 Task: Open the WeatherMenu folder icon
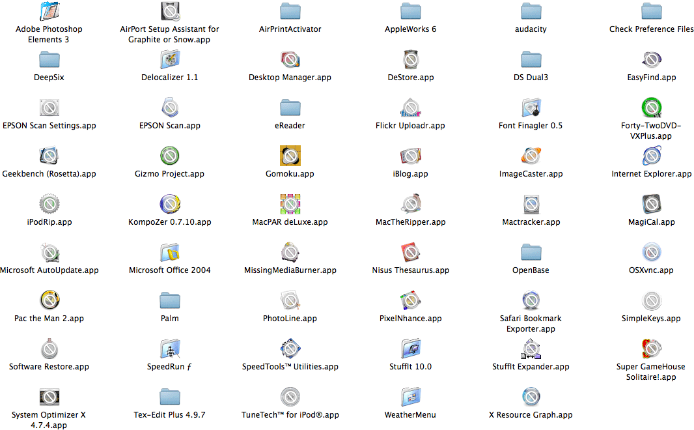411,397
